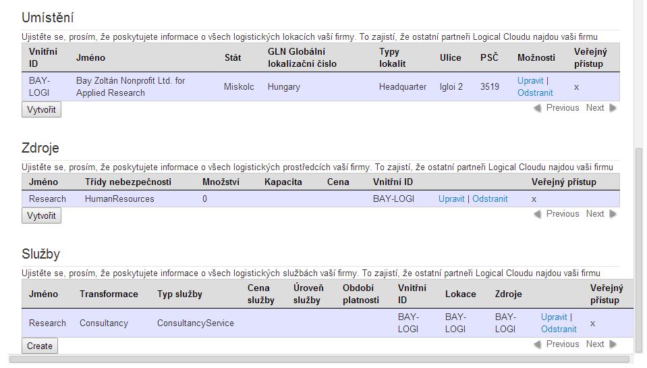Remove Research resource with Odstranit link
The width and height of the screenshot is (647, 368).
pos(490,199)
